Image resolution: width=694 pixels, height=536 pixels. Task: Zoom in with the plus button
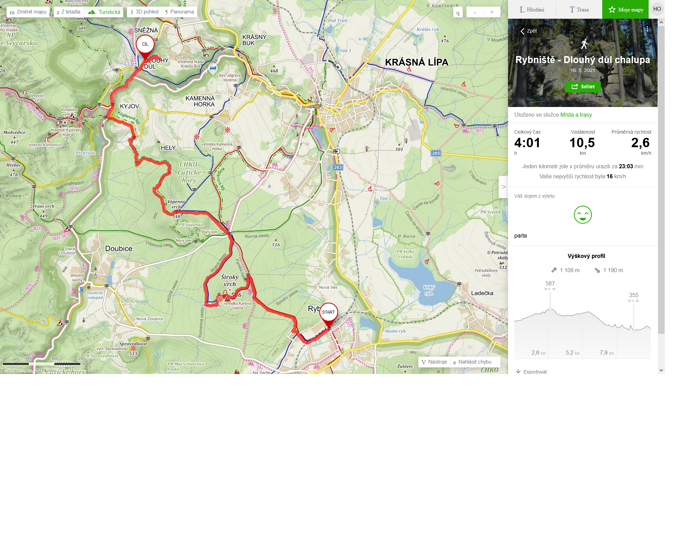[492, 12]
